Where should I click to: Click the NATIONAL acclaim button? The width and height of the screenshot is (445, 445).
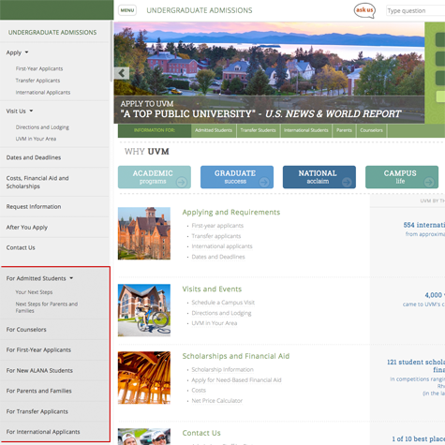click(319, 177)
